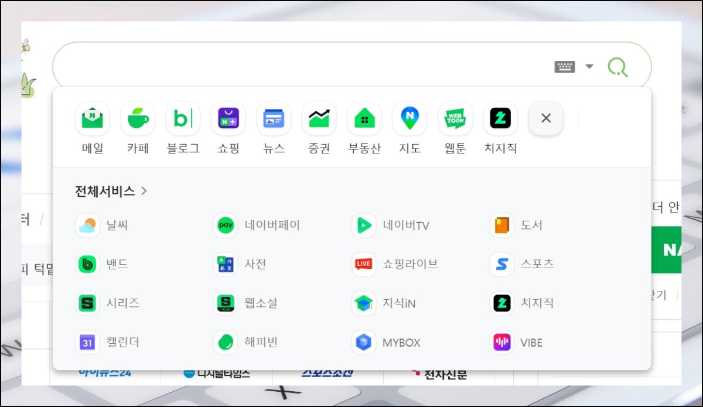Open the 부동산 (Real estate) shortcut icon

(364, 119)
